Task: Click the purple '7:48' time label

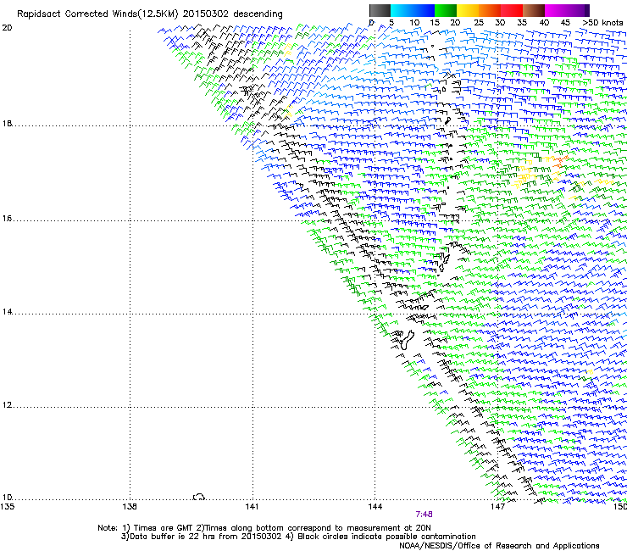Action: point(424,515)
